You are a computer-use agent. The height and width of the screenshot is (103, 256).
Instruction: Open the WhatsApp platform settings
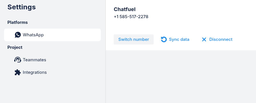[52, 35]
